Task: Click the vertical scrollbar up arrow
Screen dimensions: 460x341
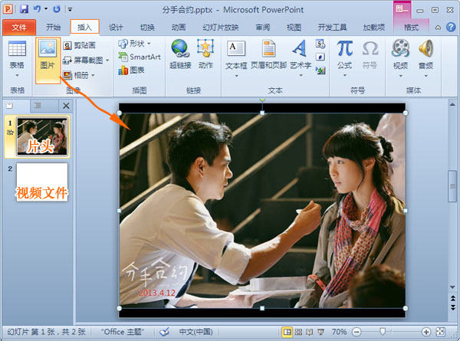Action: (452, 104)
